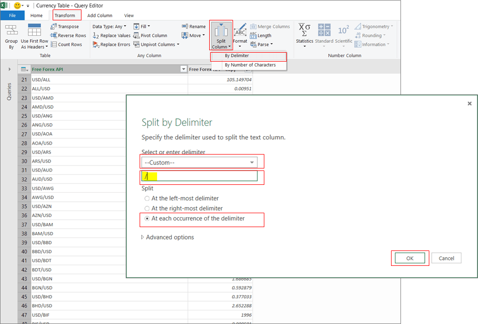Click the Group By icon
Screen dimensions: 478x324
pos(11,30)
